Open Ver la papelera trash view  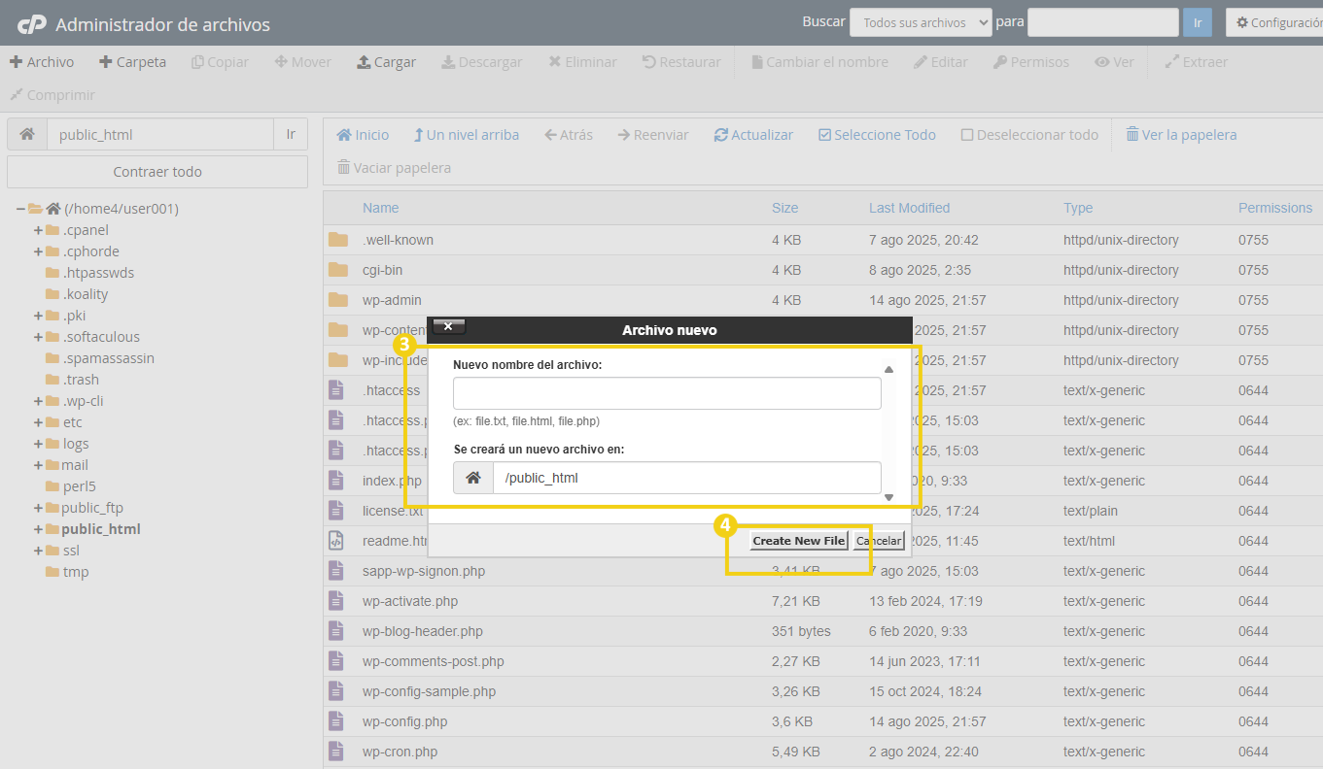tap(1181, 134)
